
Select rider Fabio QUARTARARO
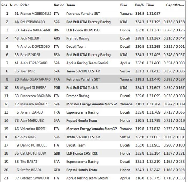click(x=35, y=79)
